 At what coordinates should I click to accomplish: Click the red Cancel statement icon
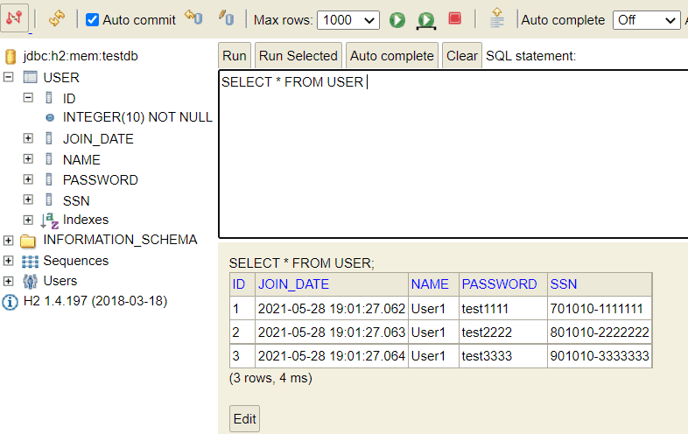(x=454, y=18)
